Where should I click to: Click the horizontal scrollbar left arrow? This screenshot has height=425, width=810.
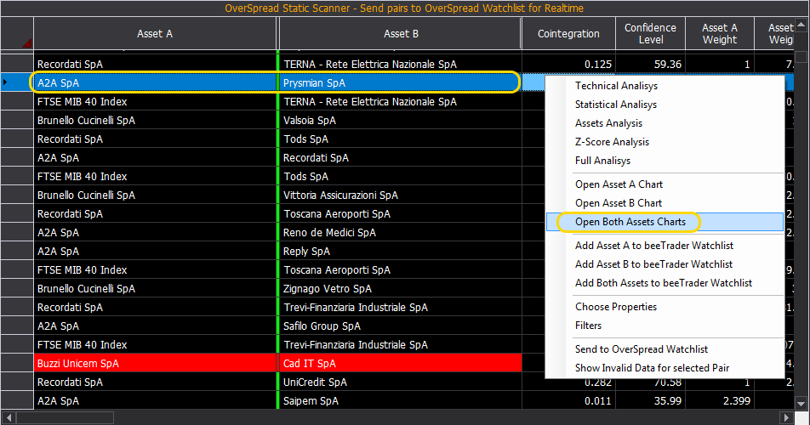pos(9,417)
